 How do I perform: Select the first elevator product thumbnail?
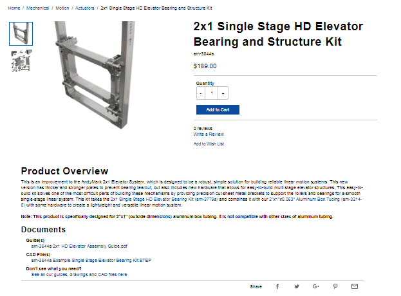coord(21,34)
